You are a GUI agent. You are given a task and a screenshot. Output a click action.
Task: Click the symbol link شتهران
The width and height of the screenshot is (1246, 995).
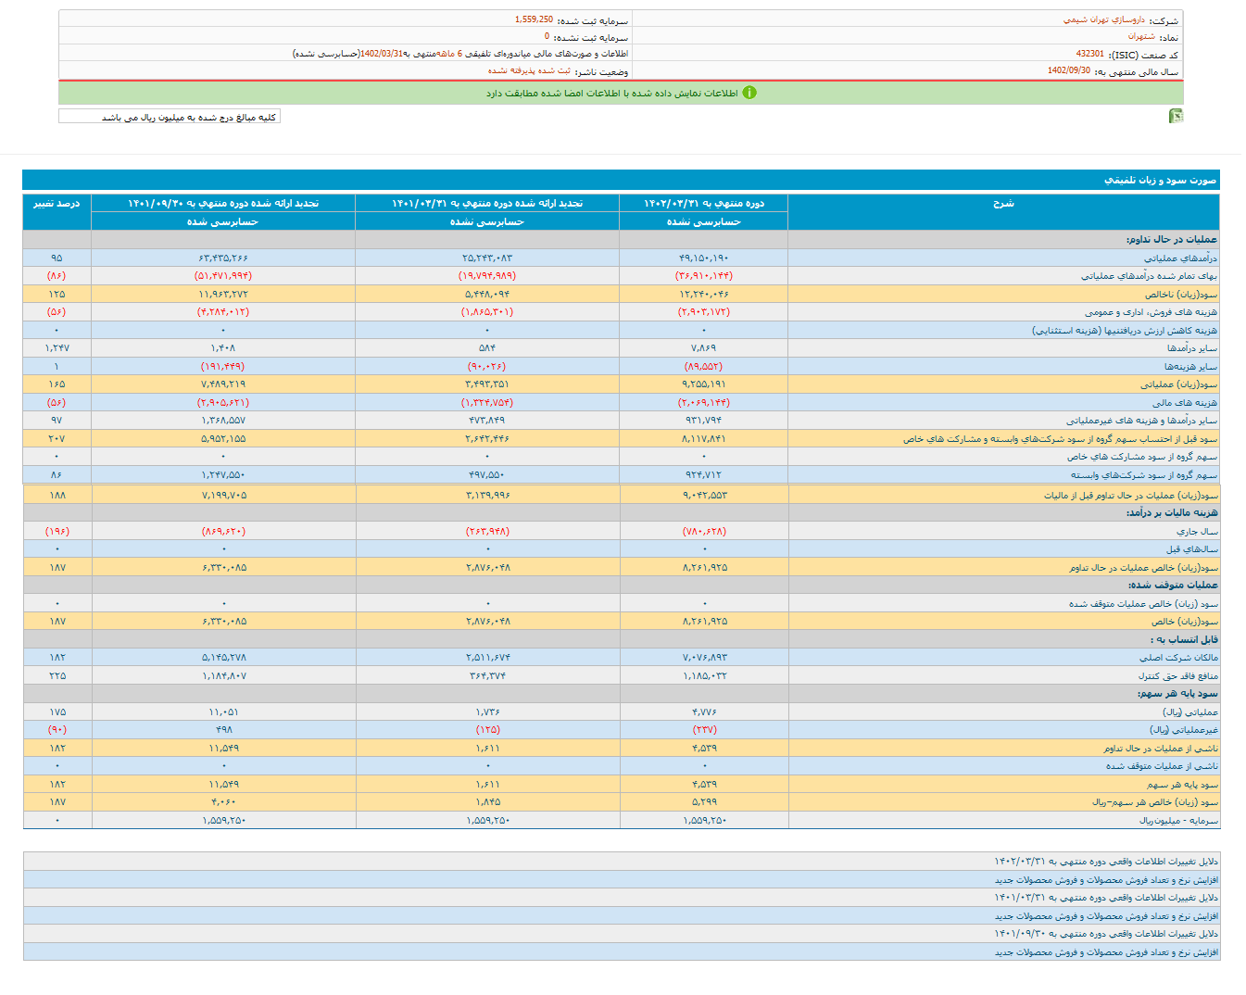pyautogui.click(x=1140, y=36)
